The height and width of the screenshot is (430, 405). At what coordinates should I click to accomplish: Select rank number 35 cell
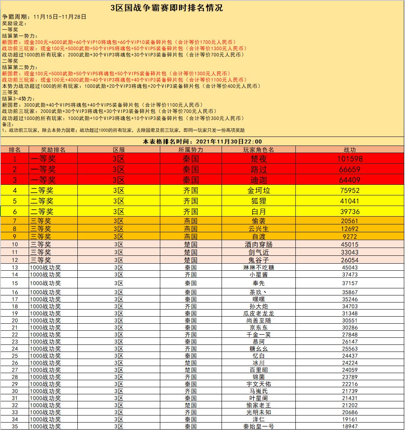click(x=15, y=426)
